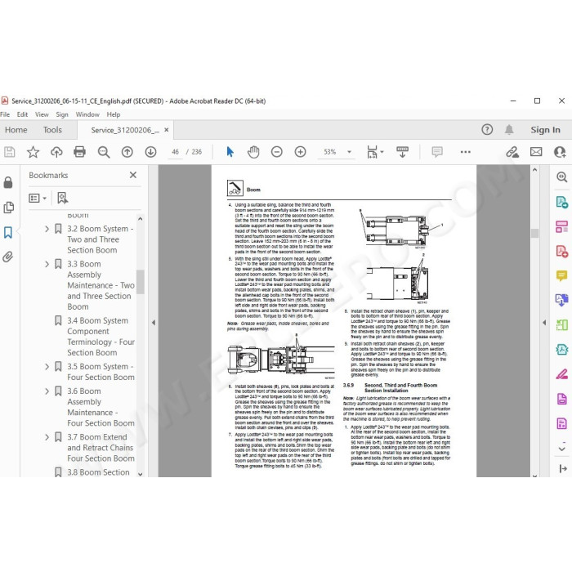Screen dimensions: 572x572
Task: Open Create PDF tool in right pane
Action: click(562, 251)
